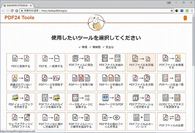
Task: Open the PDFファイルを圧縮する tool tile
Action: (x=141, y=62)
